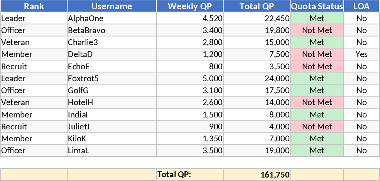This screenshot has width=380, height=181.
Task: Click the Weekly QP header cell
Action: coord(190,6)
